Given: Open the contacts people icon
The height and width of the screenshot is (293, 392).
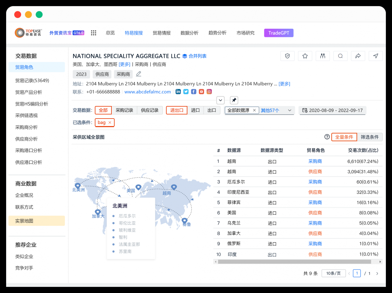Looking at the screenshot, I should pos(322,56).
